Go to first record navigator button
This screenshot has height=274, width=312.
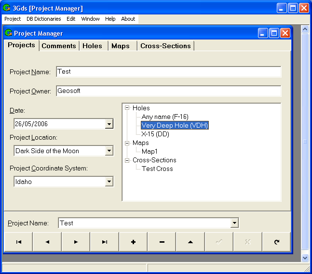[x=18, y=242]
